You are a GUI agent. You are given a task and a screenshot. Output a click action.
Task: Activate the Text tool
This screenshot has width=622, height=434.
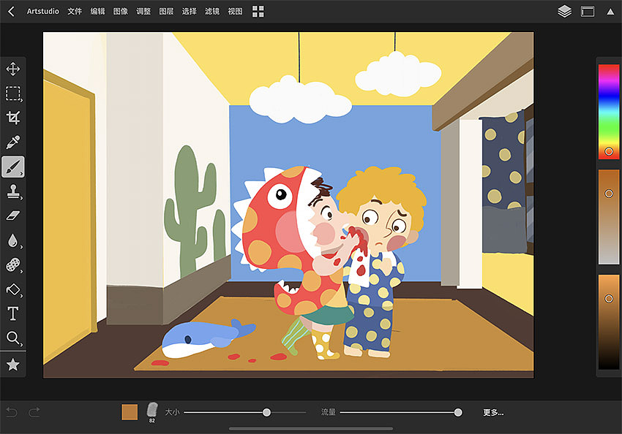pyautogui.click(x=12, y=313)
